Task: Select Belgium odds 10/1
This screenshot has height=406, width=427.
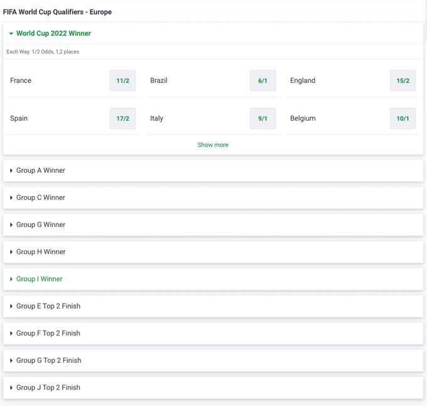Action: click(x=403, y=119)
